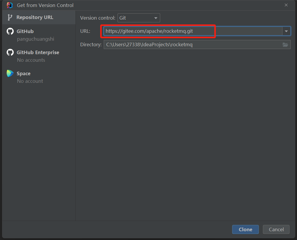Click the 'panguchuangshi' account name
The image size is (297, 240).
pyautogui.click(x=35, y=39)
